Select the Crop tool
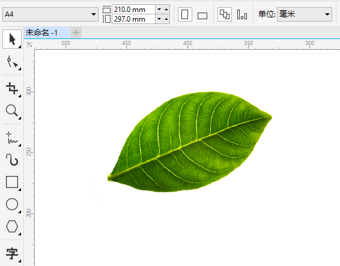This screenshot has width=340, height=266. [x=12, y=88]
